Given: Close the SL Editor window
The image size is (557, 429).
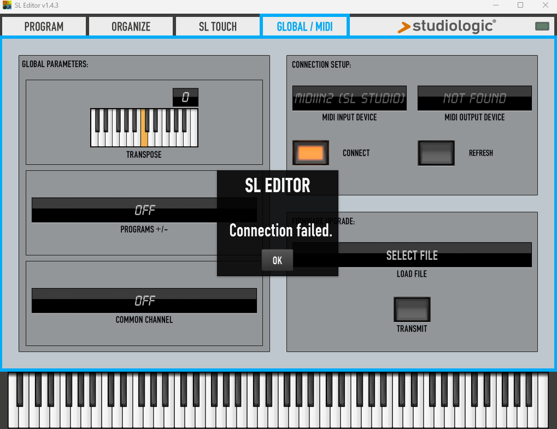Looking at the screenshot, I should (x=546, y=5).
